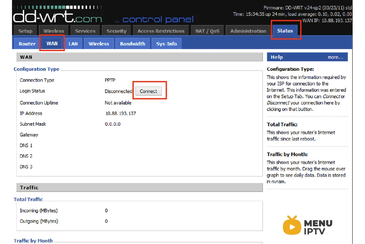Click the WAN section header
The height and width of the screenshot is (244, 365).
(x=139, y=57)
